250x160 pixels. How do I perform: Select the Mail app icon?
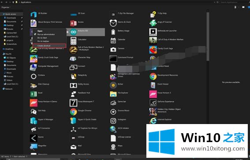73,147
